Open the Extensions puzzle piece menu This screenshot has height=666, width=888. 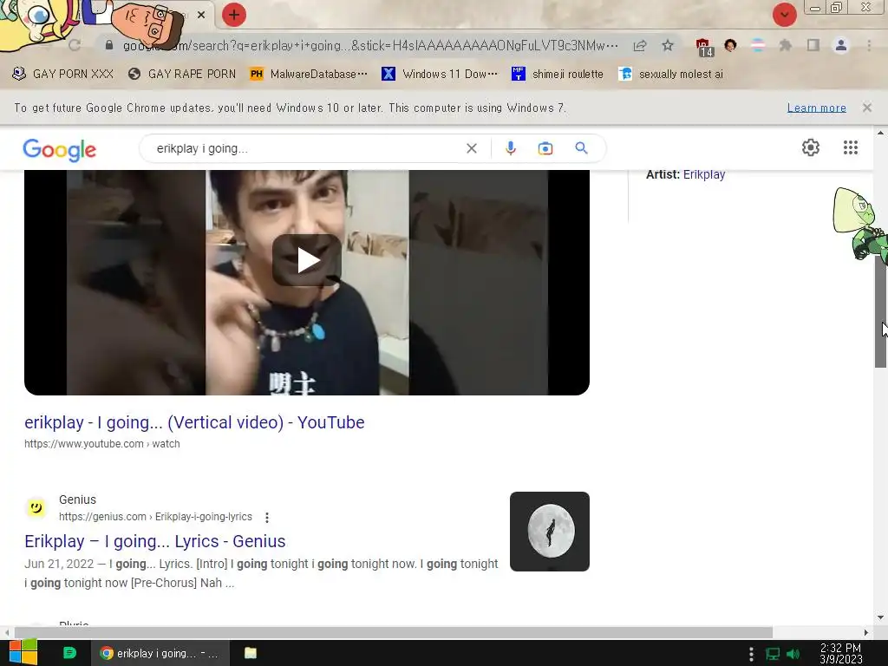click(786, 45)
